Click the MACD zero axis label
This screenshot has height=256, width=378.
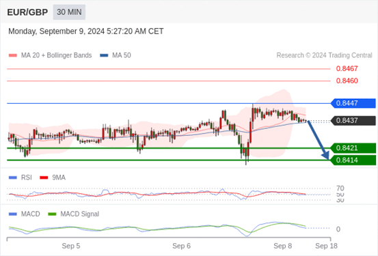pos(338,229)
